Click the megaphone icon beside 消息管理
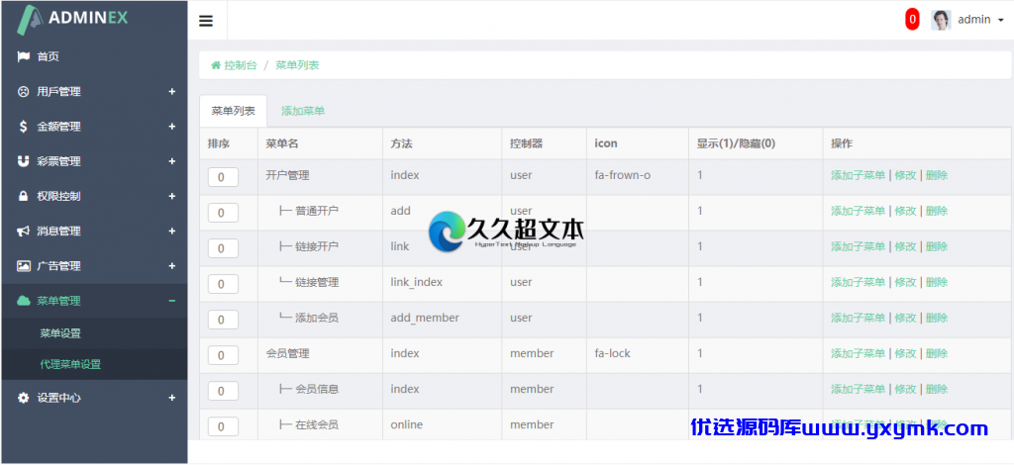The width and height of the screenshot is (1014, 465). coord(24,232)
